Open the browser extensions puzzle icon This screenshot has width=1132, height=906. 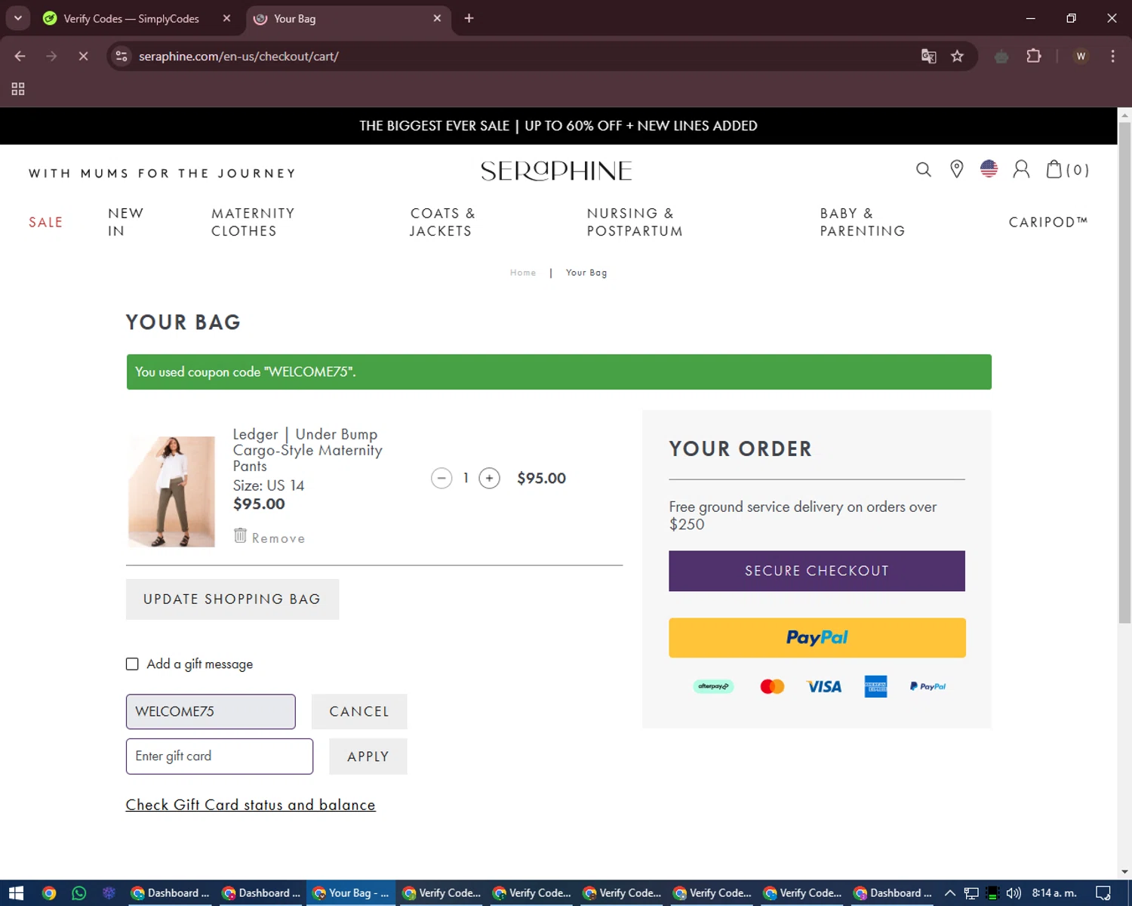pos(1034,56)
